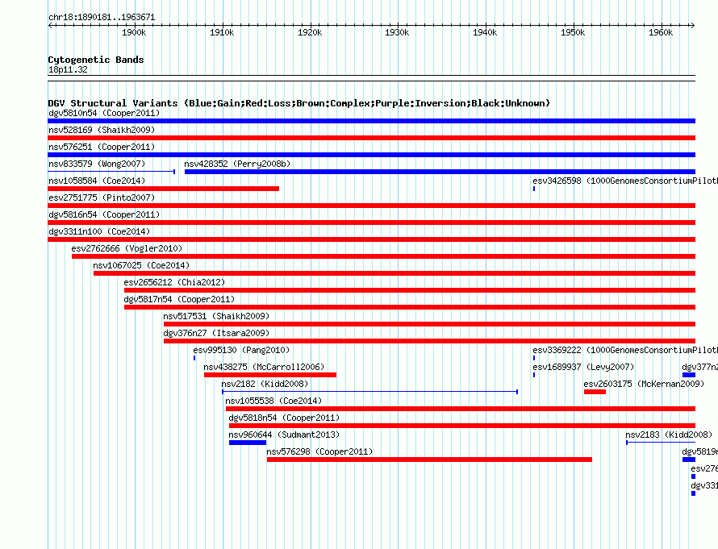Click the esv2762666 (Vogler2010) label
The image size is (718, 549).
127,248
